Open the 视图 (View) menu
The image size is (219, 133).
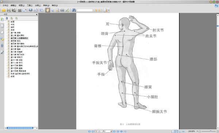pos(22,5)
